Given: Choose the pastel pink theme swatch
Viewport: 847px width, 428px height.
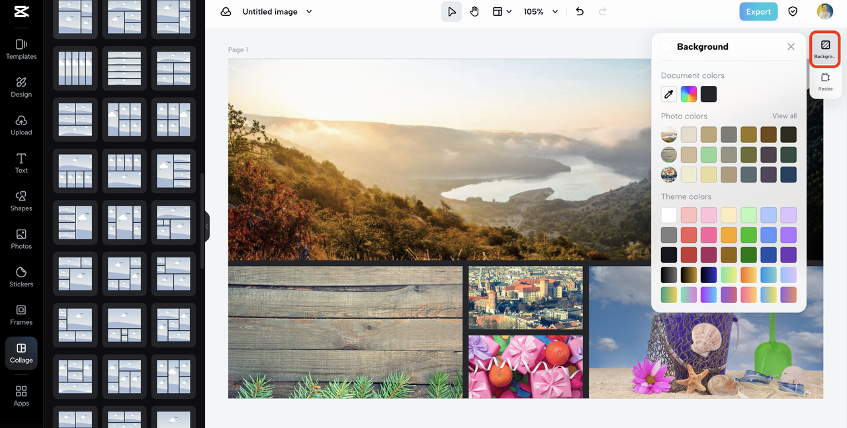Looking at the screenshot, I should point(709,215).
